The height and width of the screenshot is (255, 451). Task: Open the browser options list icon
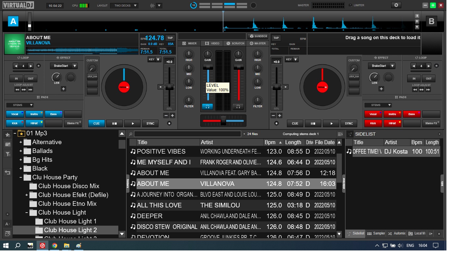[340, 134]
